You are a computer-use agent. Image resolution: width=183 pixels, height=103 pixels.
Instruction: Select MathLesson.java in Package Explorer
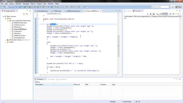[20, 35]
